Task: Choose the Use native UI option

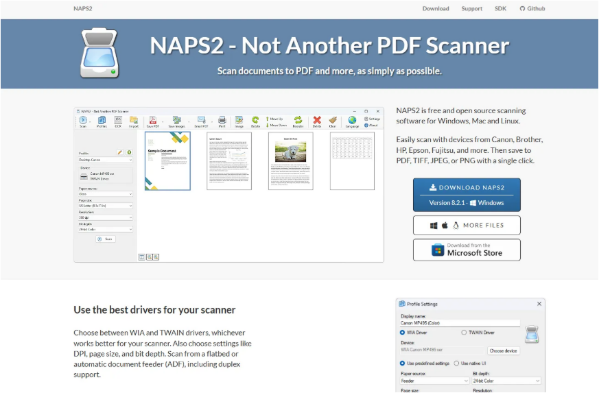Action: [x=457, y=363]
